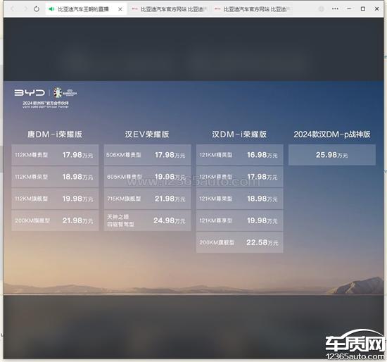Select 汉EV 天神之眼 24.98万元 row
This screenshot has width=387, height=362.
(147, 220)
